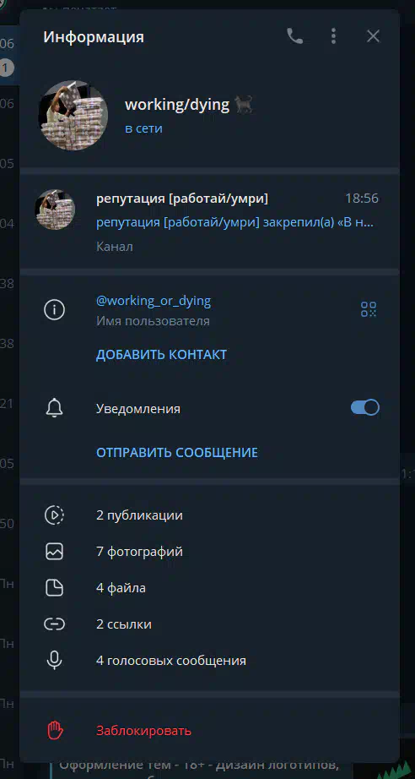This screenshot has width=415, height=779.
Task: Call the user via phone icon
Action: 294,36
